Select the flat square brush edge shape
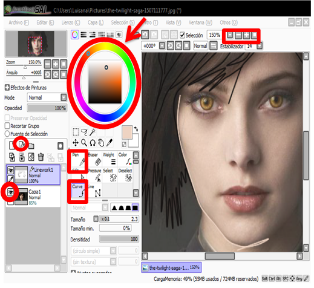Image resolution: width=314 pixels, height=288 pixels. click(x=135, y=208)
